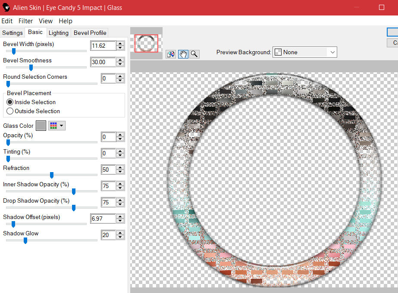Click the Round Selection Corners value field
Image resolution: width=398 pixels, height=293 pixels.
pyautogui.click(x=109, y=78)
